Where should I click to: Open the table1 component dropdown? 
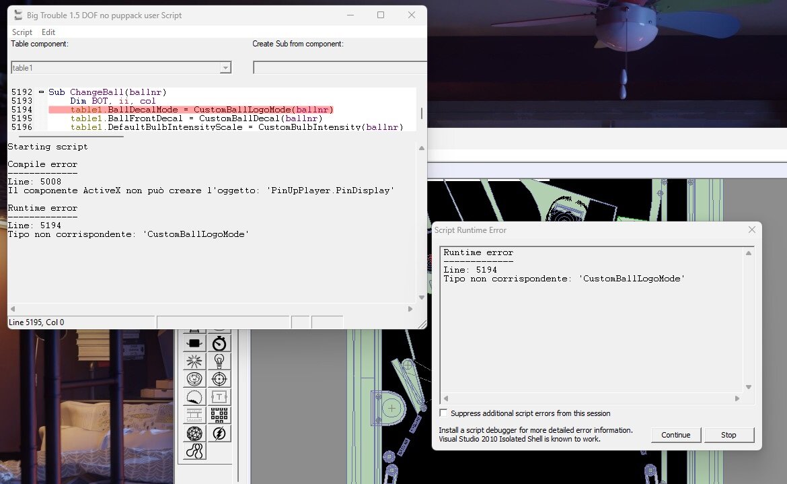[x=226, y=67]
